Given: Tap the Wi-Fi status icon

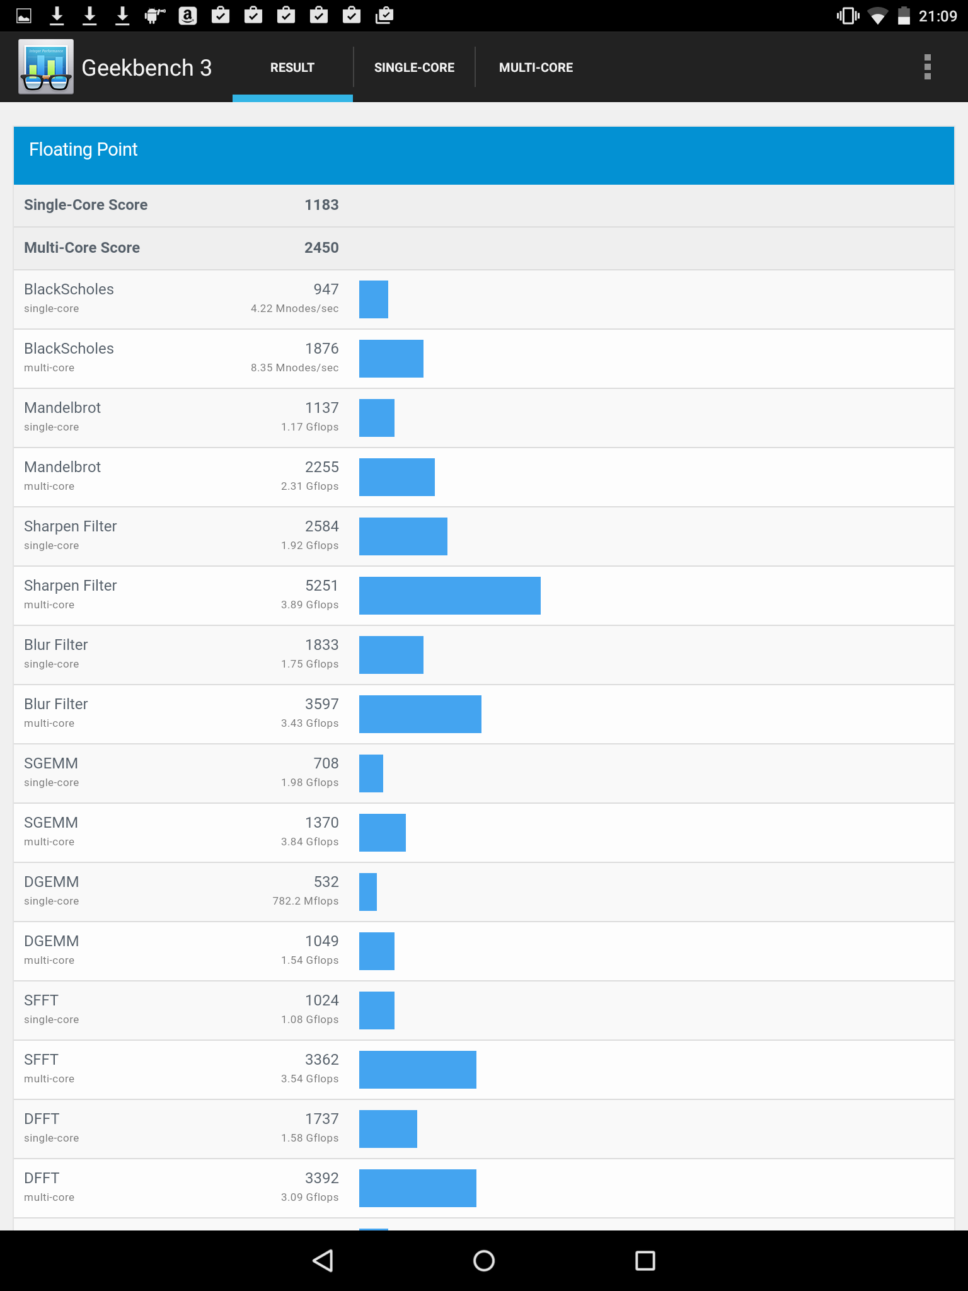Looking at the screenshot, I should point(877,15).
